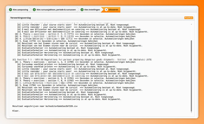The width and height of the screenshot is (204, 124).
Task: Switch to step 3 Kies instellingen
Action: [x=90, y=10]
